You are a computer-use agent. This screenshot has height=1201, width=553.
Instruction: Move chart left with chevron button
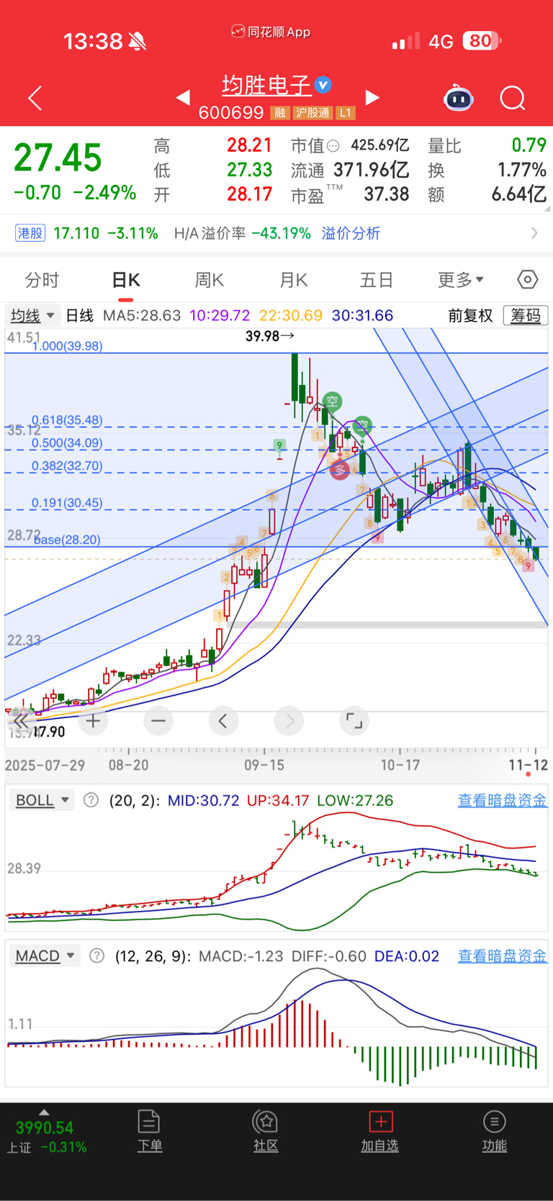[223, 720]
